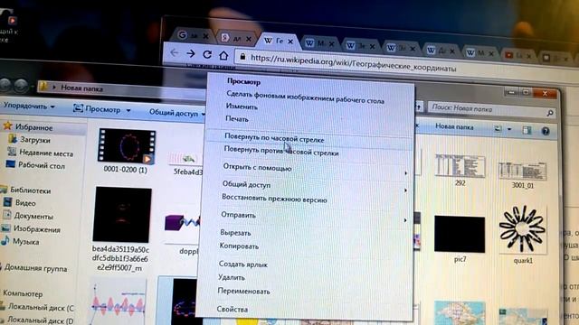
Task: Select Просмотр in context menu
Action: (x=243, y=82)
